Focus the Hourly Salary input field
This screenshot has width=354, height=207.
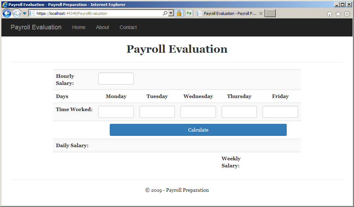pyautogui.click(x=116, y=79)
